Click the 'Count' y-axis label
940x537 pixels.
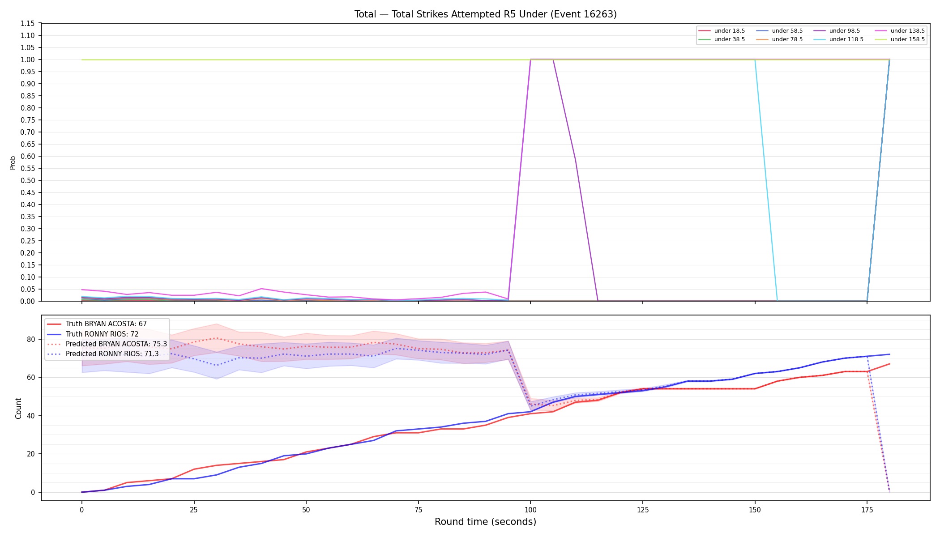[18, 408]
